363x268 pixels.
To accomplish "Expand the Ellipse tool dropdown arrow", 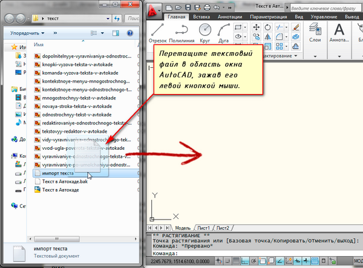I will pyautogui.click(x=245, y=36).
